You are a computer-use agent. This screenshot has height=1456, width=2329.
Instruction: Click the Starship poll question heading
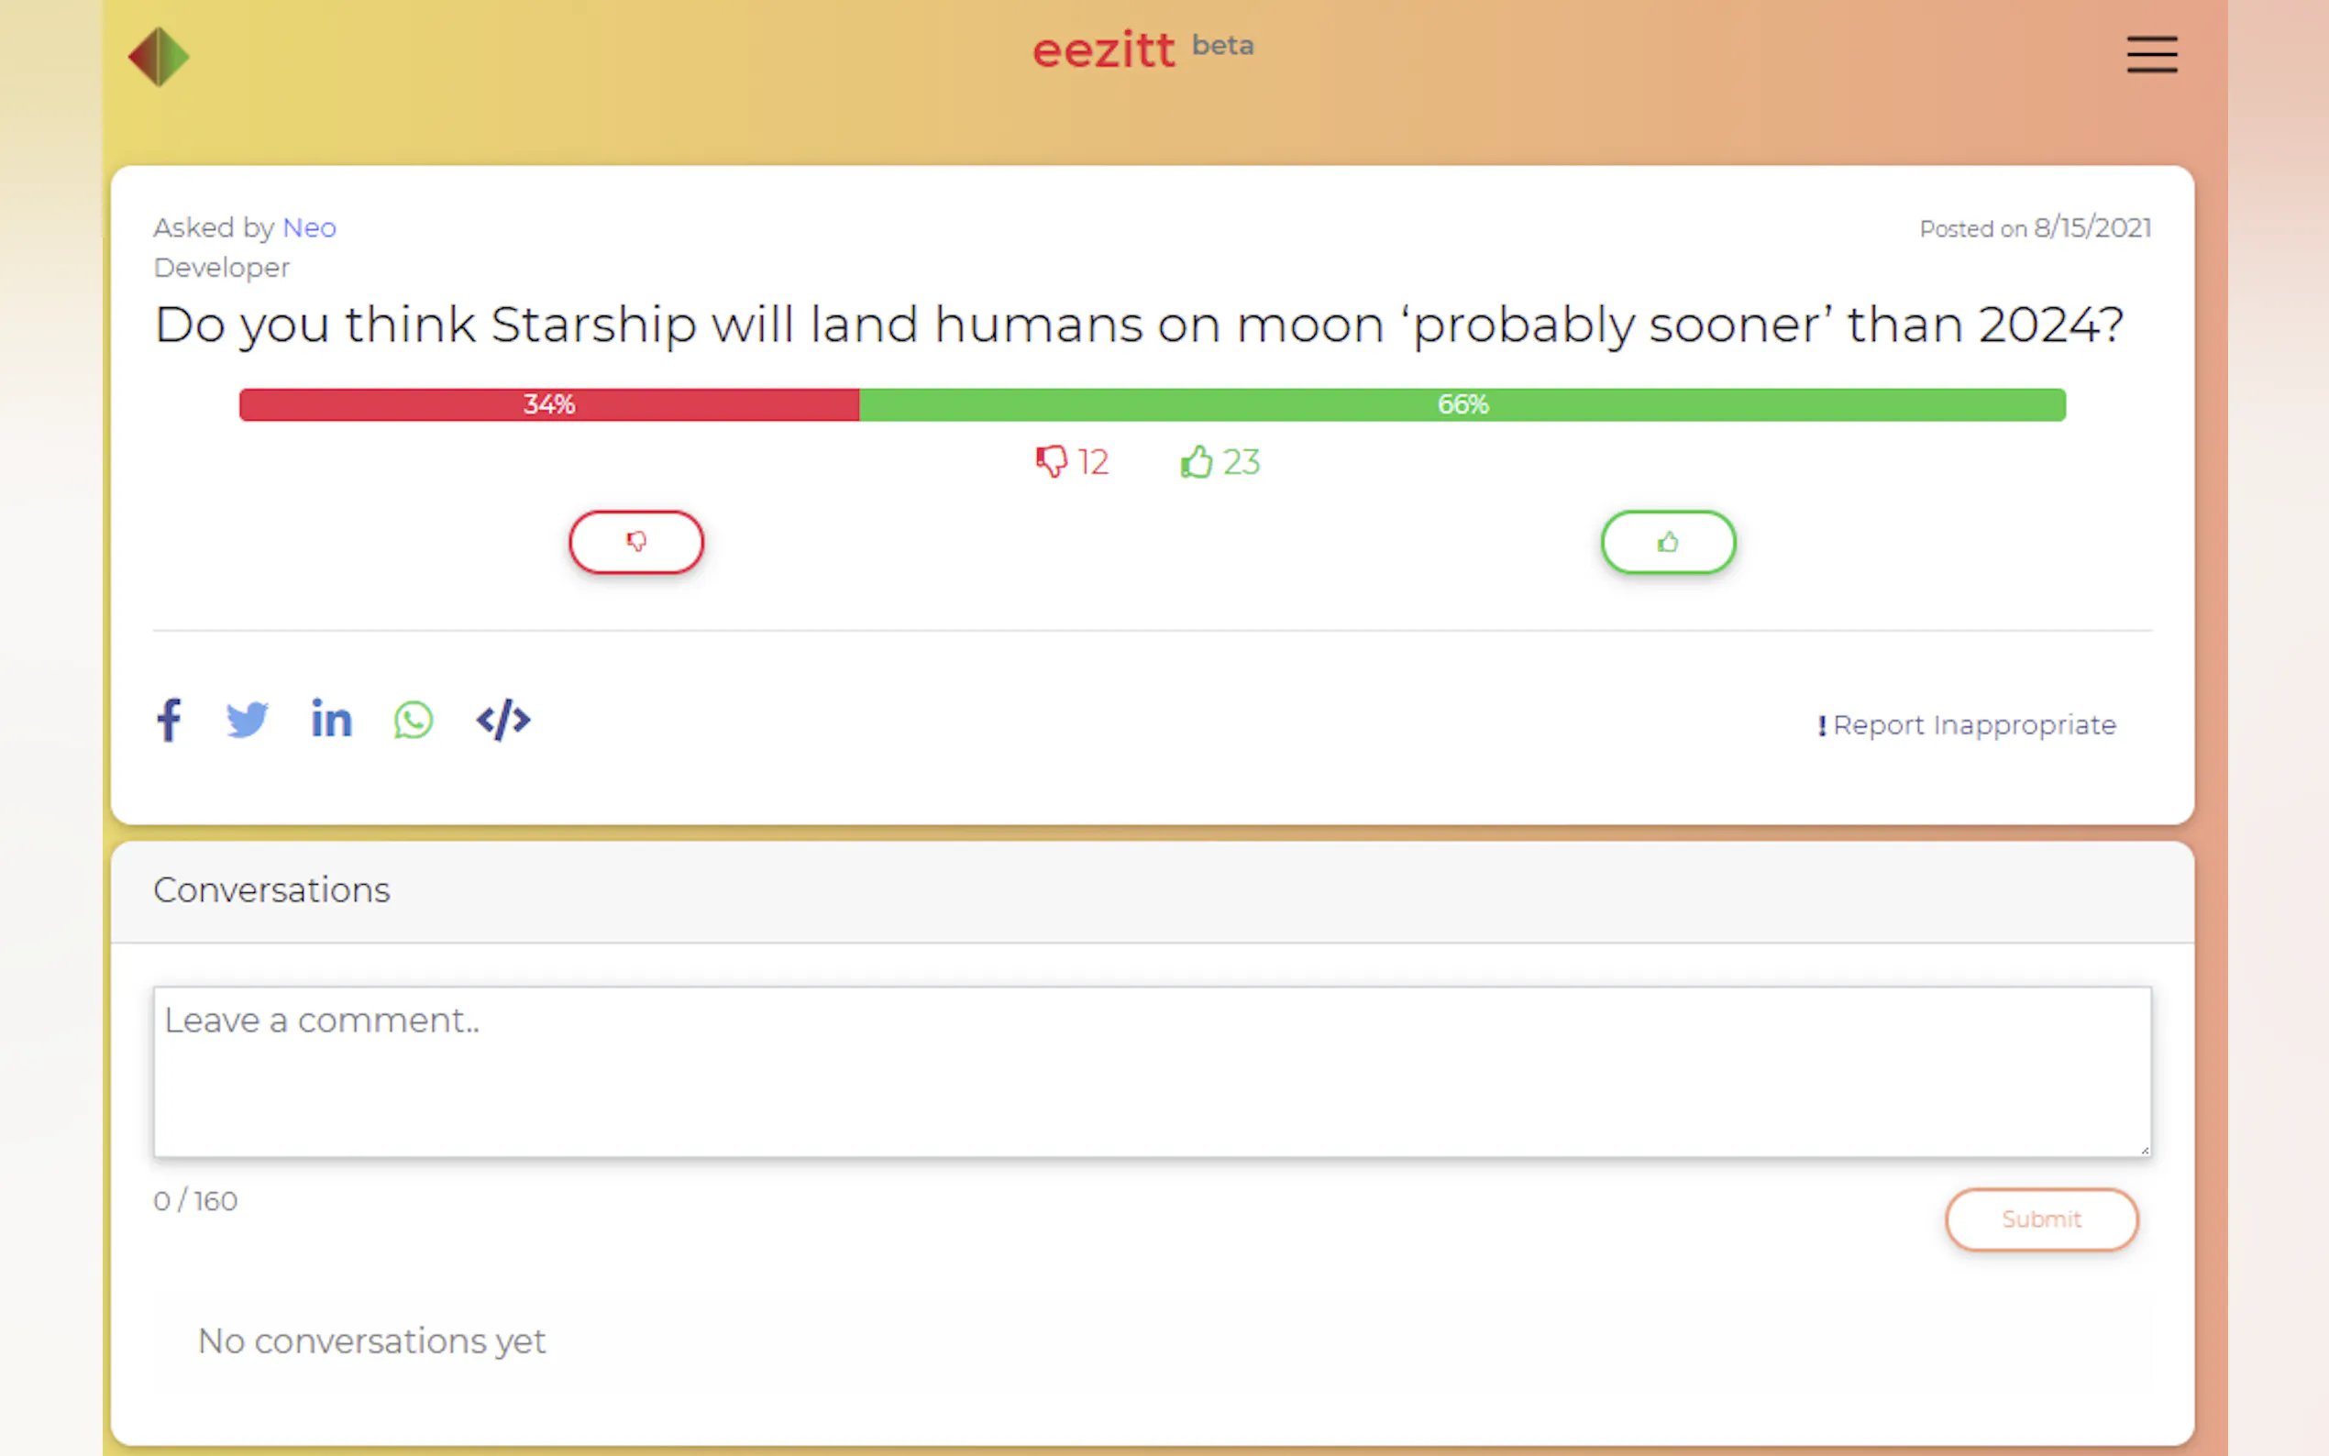click(x=1138, y=325)
